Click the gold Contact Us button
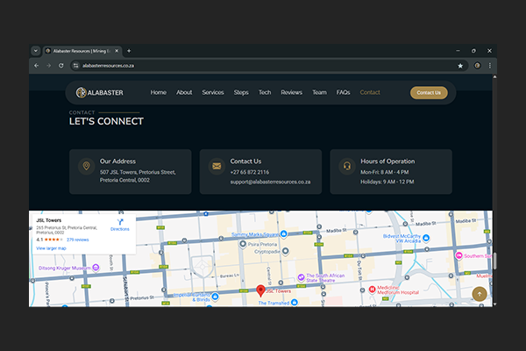Viewport: 526px width, 351px height. tap(429, 93)
